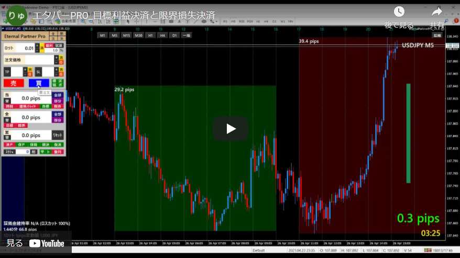Image resolution: width=460 pixels, height=258 pixels.
Task: Click the ロット value field showing 0.01
Action: click(x=25, y=48)
